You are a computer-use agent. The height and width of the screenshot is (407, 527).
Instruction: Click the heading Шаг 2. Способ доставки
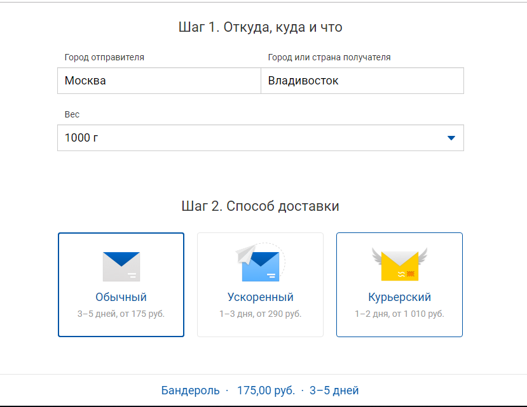(260, 206)
